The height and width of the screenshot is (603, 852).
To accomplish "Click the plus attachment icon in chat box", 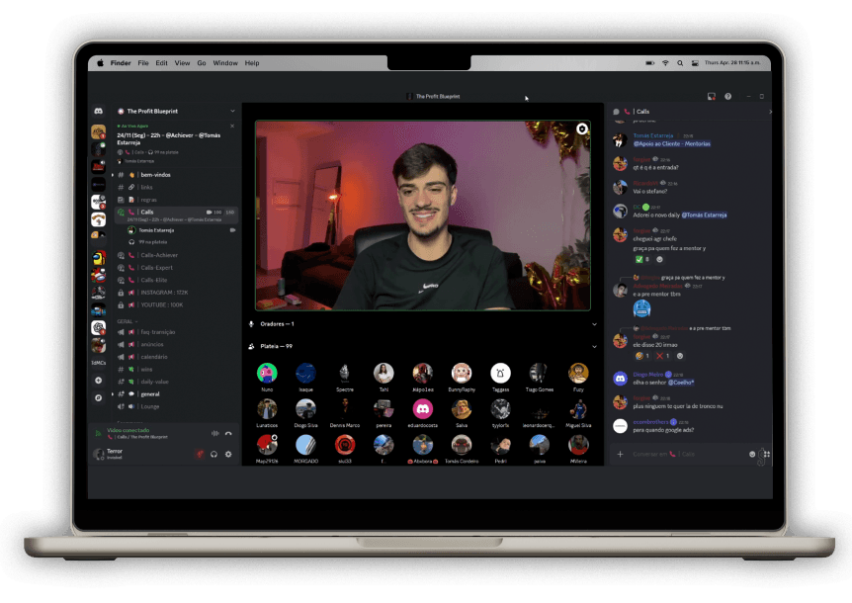I will coord(620,454).
